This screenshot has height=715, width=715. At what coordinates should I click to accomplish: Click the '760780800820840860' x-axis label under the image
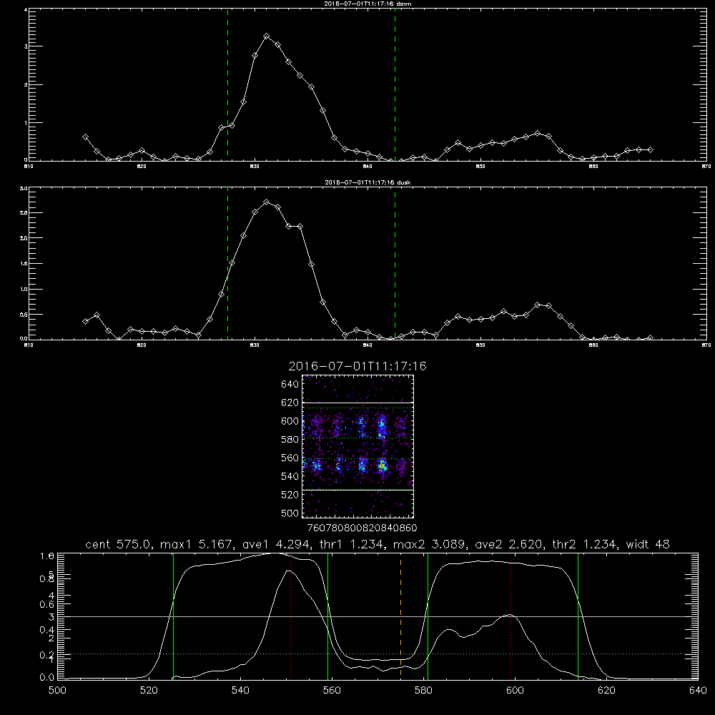tap(362, 528)
